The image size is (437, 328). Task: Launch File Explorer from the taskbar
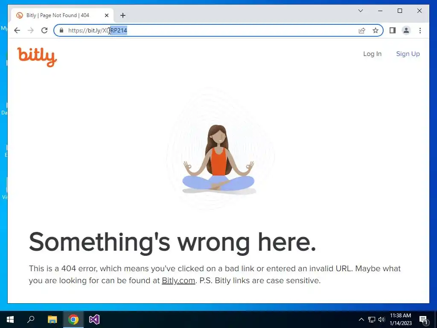click(52, 319)
